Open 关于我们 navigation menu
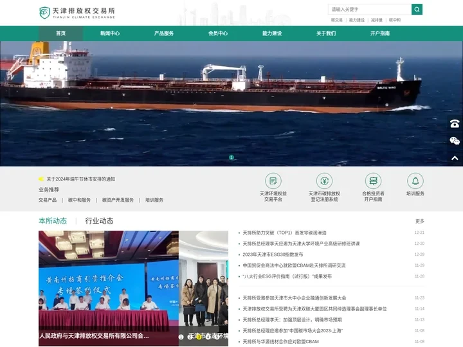Screen dimensions: 463x347 (x=326, y=33)
